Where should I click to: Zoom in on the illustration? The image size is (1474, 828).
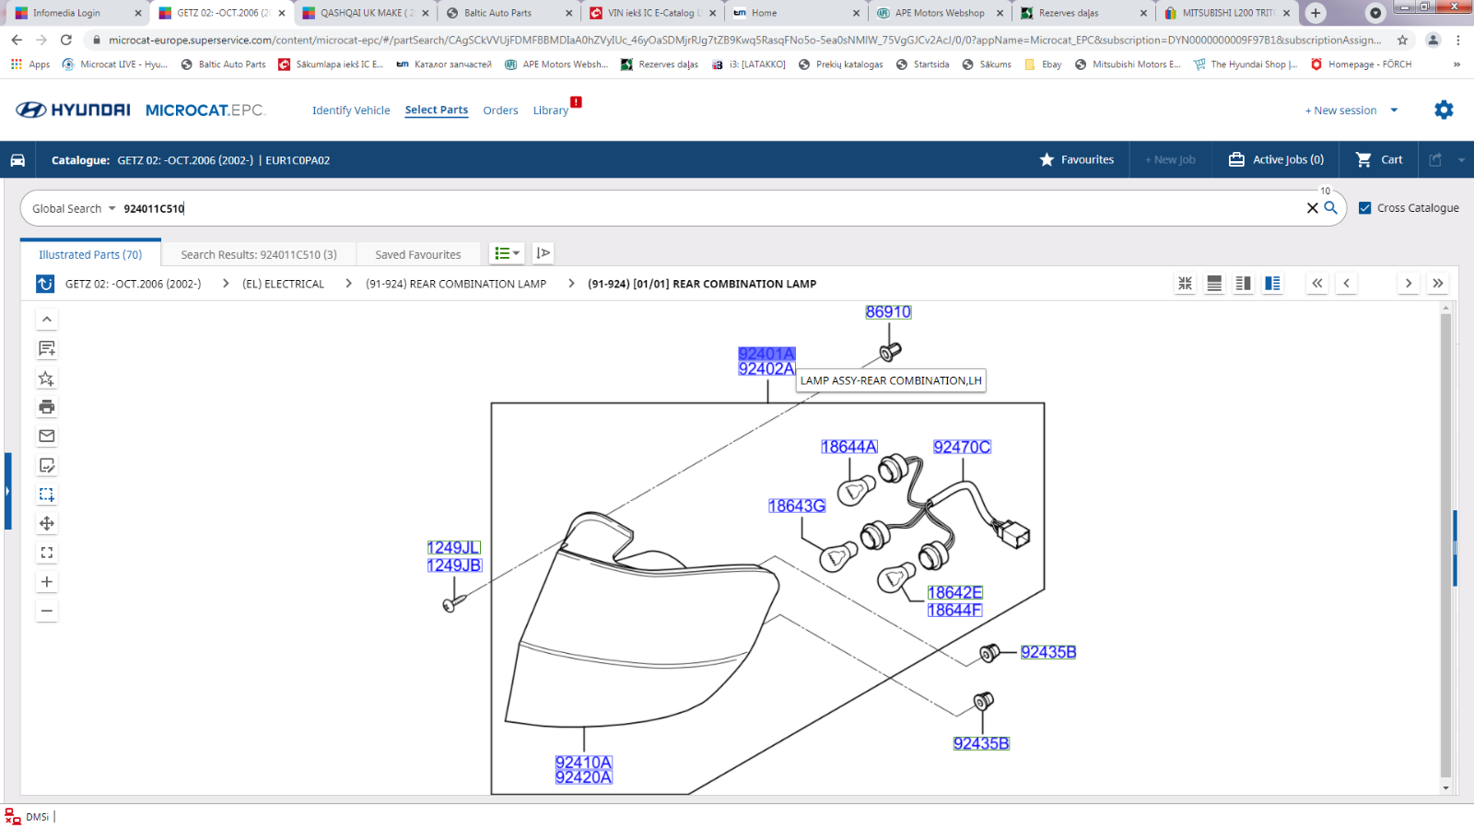pos(47,582)
